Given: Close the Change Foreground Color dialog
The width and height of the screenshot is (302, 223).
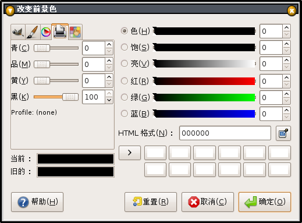Looking at the screenshot, I should pyautogui.click(x=292, y=10).
